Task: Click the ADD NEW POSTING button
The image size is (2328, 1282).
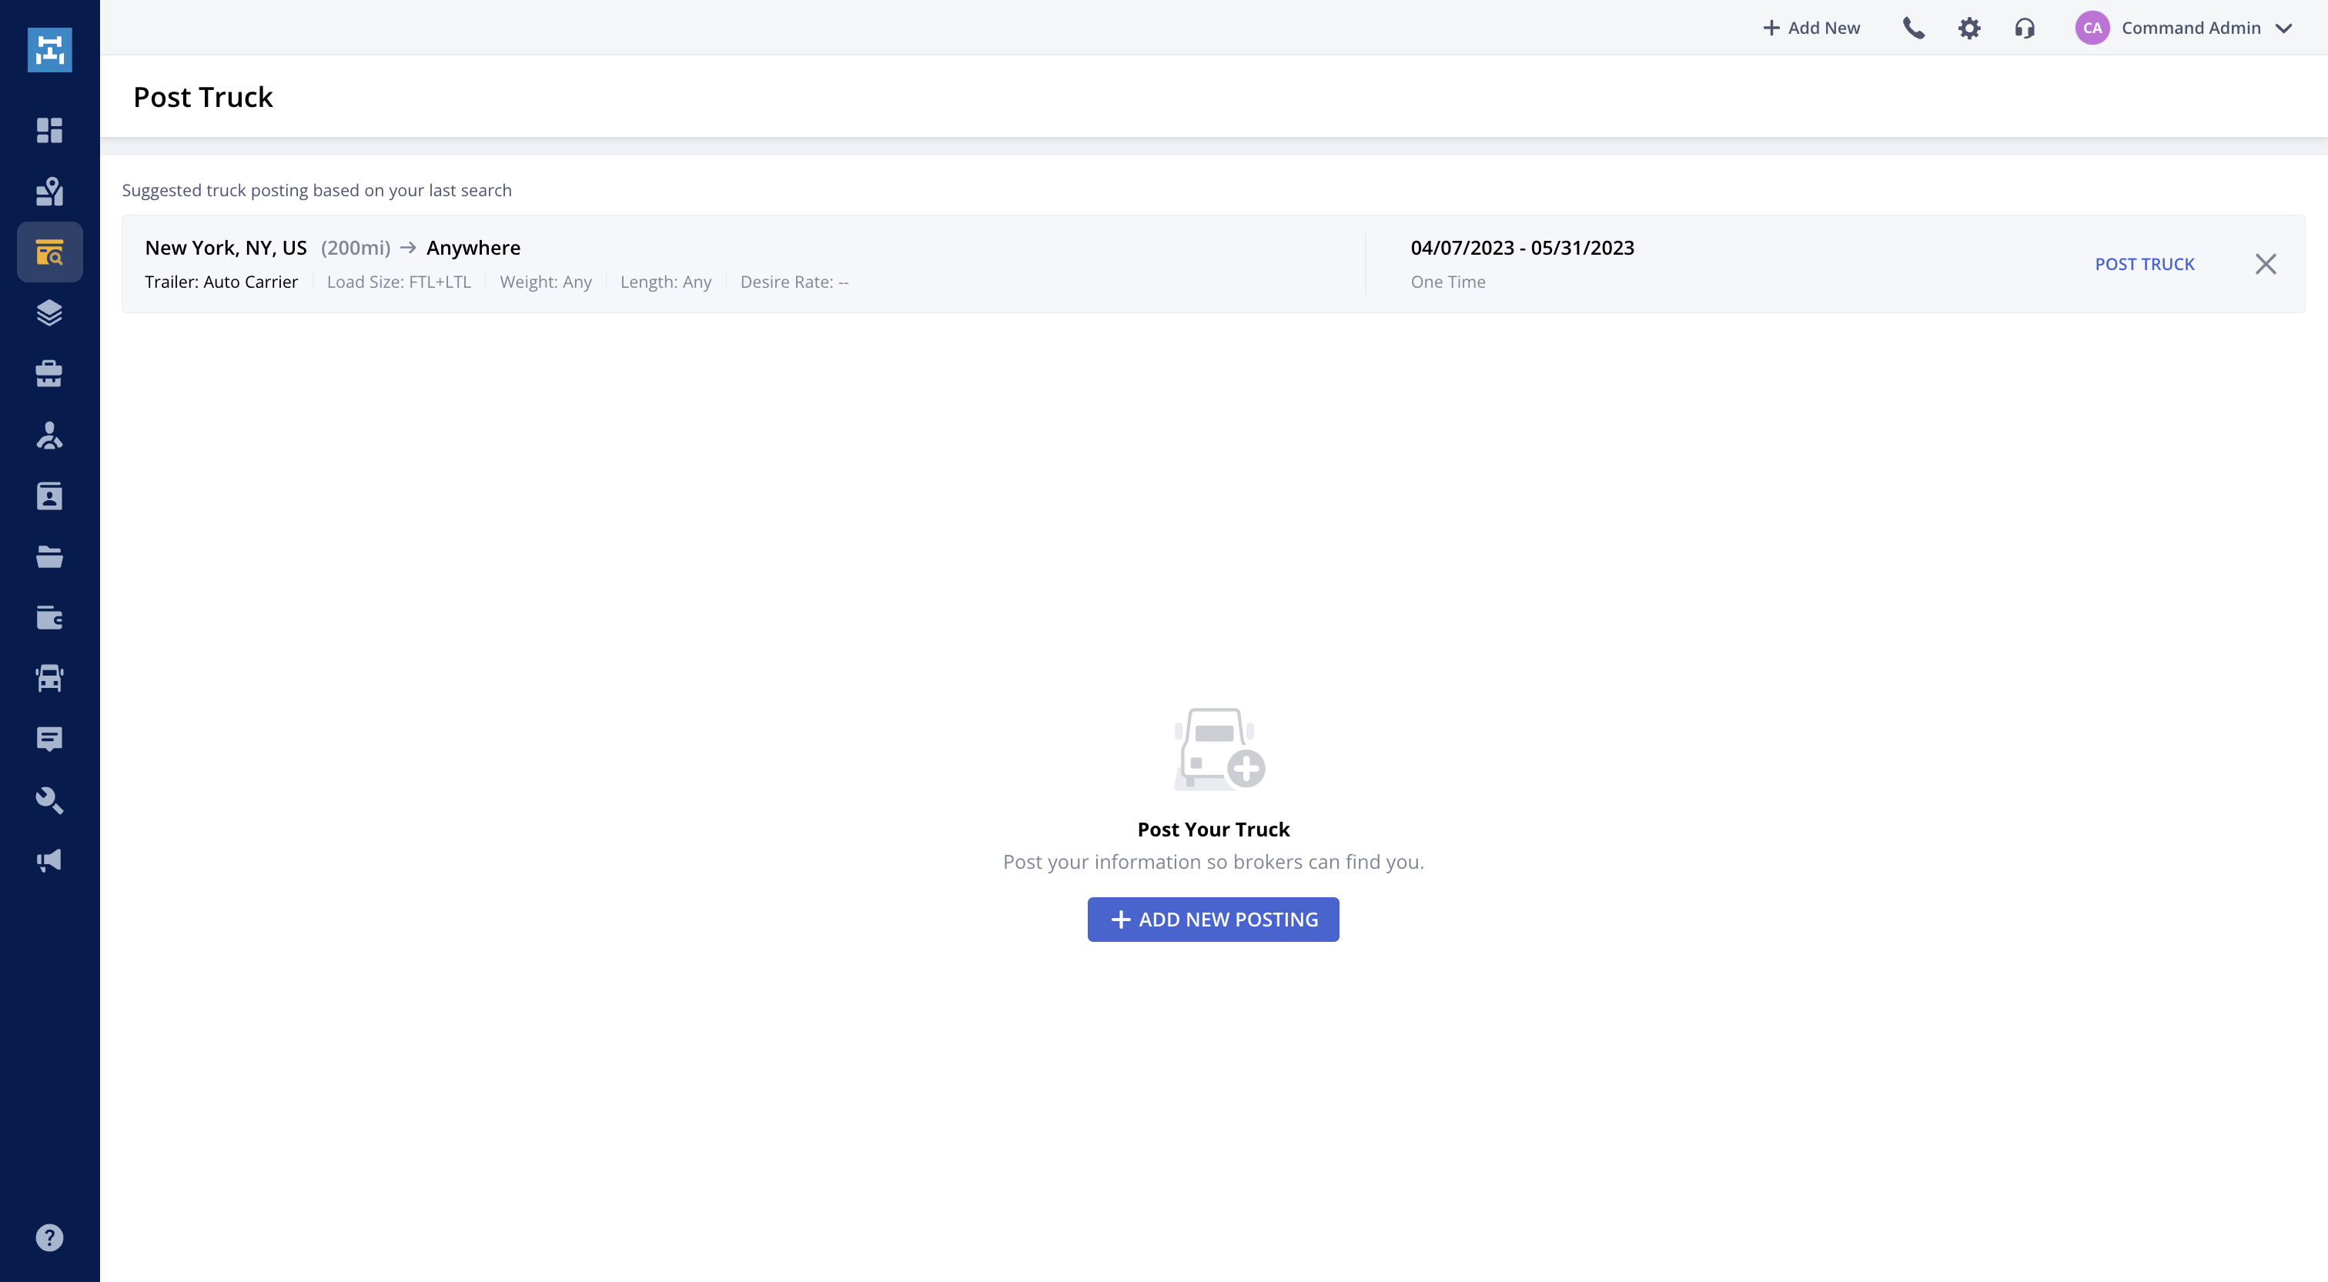Action: [x=1212, y=919]
